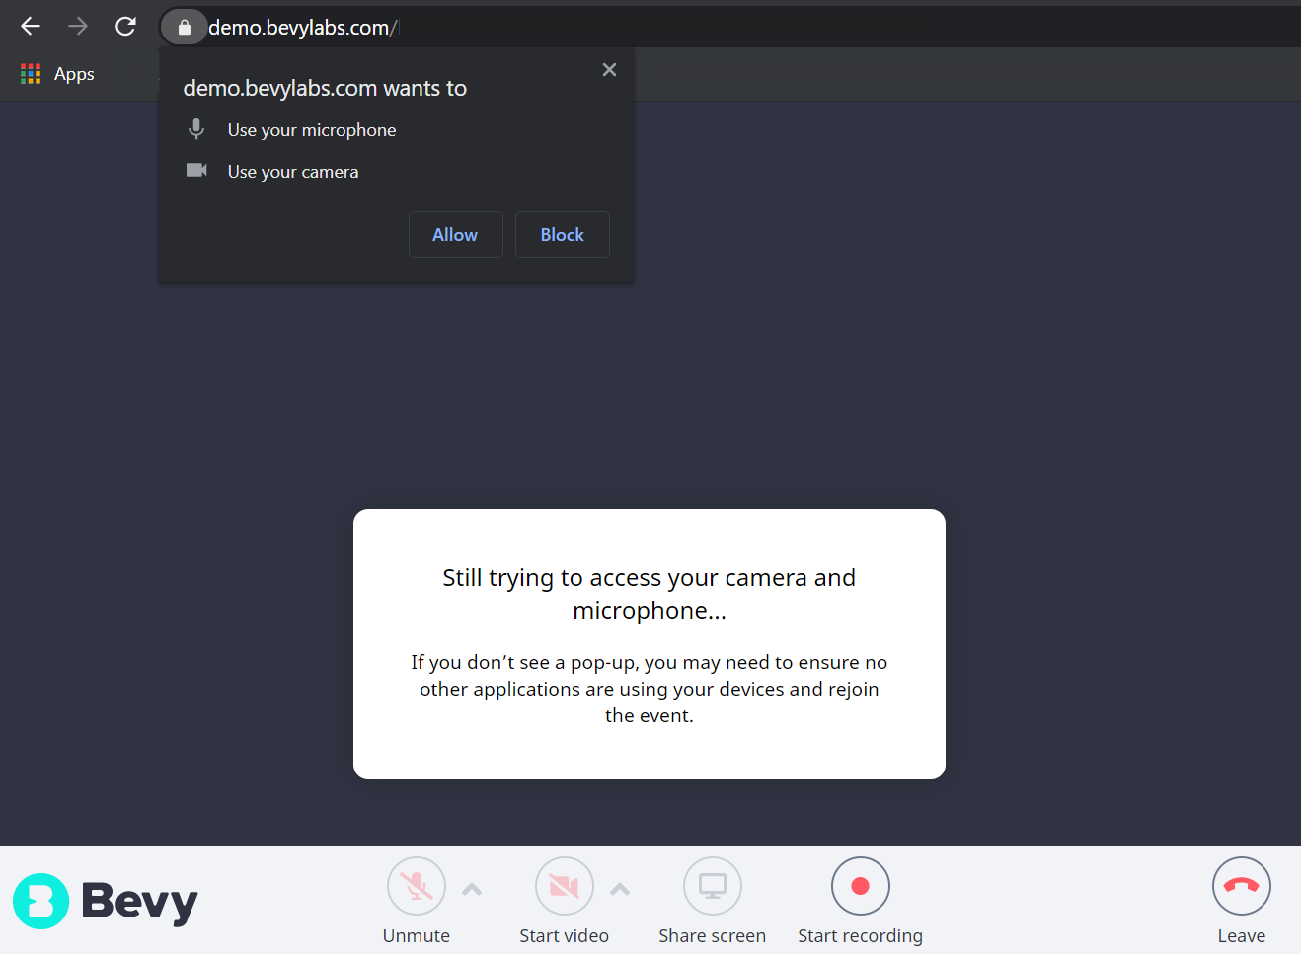Unmute the microphone
1301x954 pixels.
417,886
